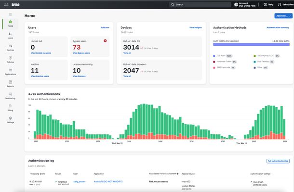Viewport: 294px width, 192px height.
Task: Expand the Duo Push authentication method row
Action: (x=251, y=182)
